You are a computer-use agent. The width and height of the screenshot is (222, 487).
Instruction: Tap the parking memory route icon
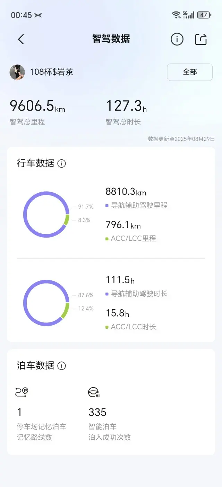click(x=22, y=392)
